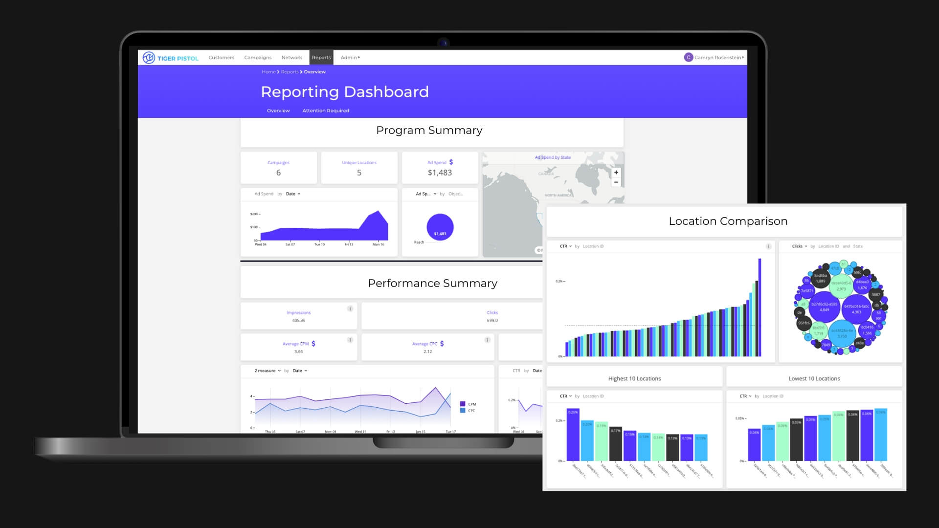Open the Campaigns menu item

(258, 58)
